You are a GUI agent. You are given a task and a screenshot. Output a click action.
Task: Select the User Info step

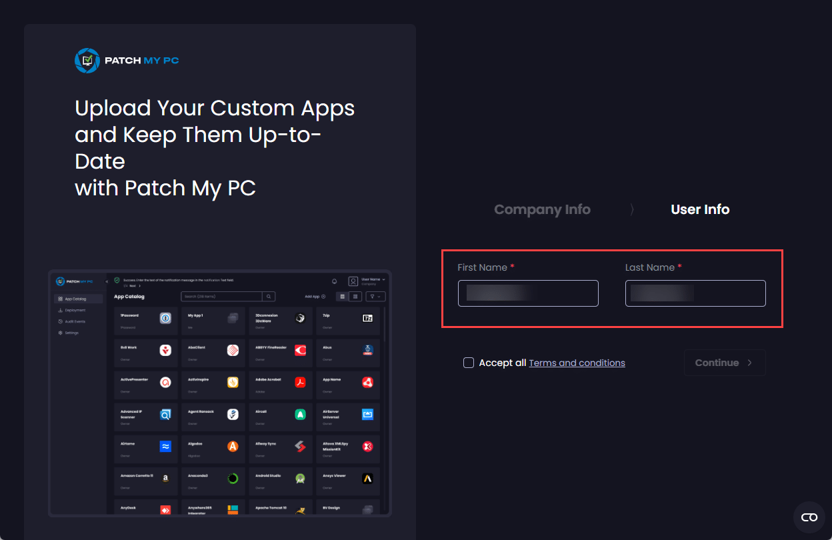point(700,209)
